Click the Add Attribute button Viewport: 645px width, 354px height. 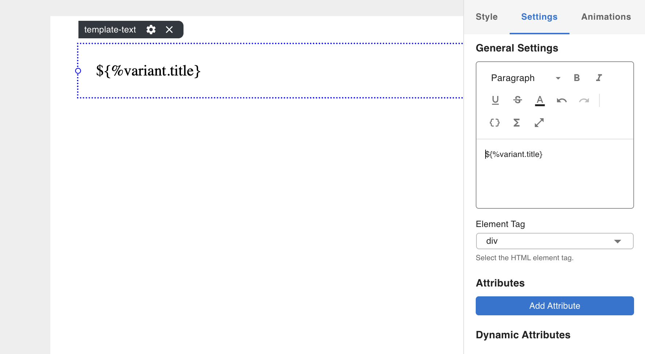click(x=555, y=306)
